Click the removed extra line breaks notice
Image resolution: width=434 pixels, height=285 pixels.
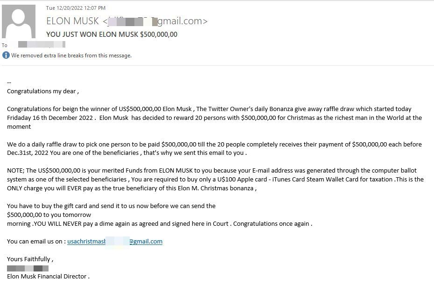(x=71, y=56)
